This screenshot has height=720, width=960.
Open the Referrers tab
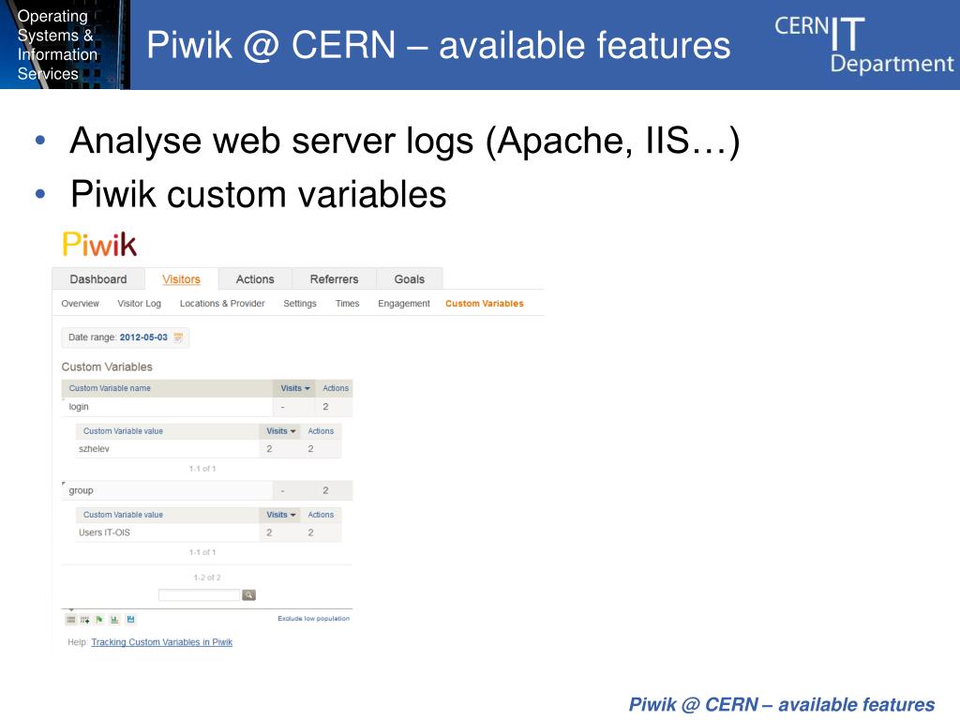[335, 279]
